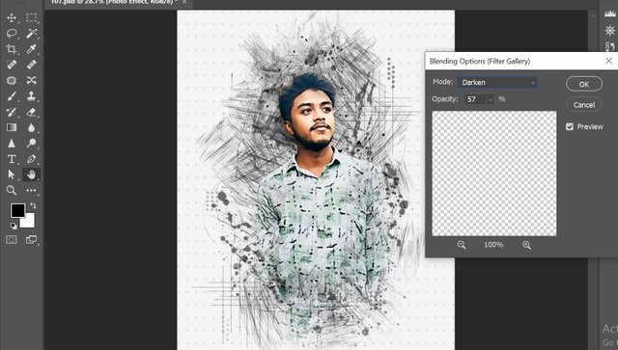Select the Crop tool
Image resolution: width=618 pixels, height=350 pixels.
[12, 49]
